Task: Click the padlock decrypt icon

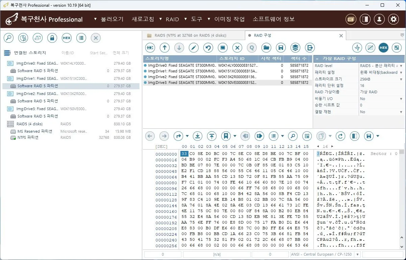Action: (x=52, y=38)
